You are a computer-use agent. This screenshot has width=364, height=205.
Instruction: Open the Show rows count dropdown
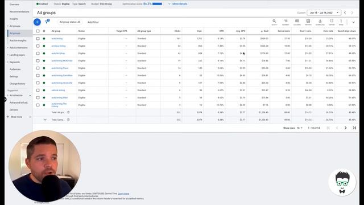[300, 128]
